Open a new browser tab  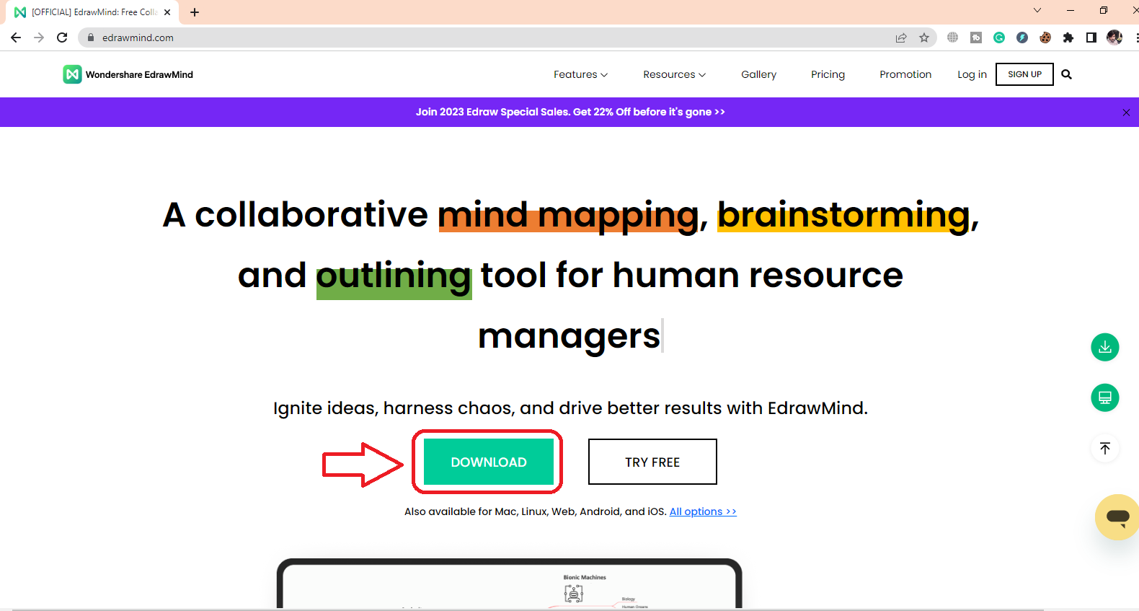(195, 12)
